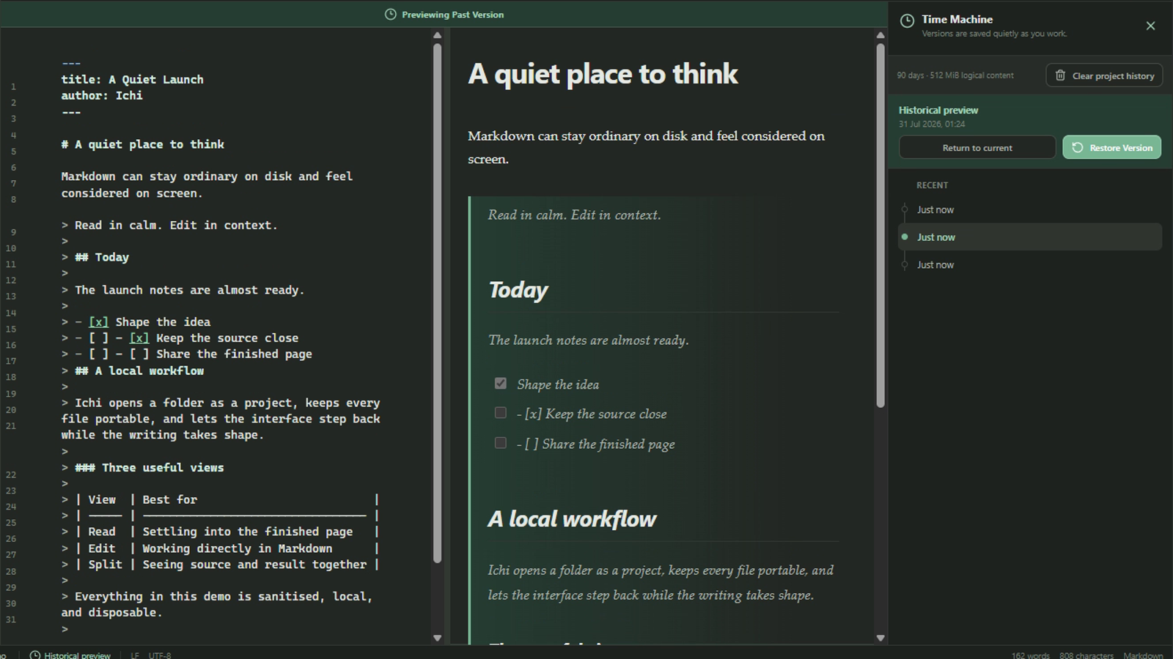Click the 'Today' heading in preview pane

[x=518, y=290]
